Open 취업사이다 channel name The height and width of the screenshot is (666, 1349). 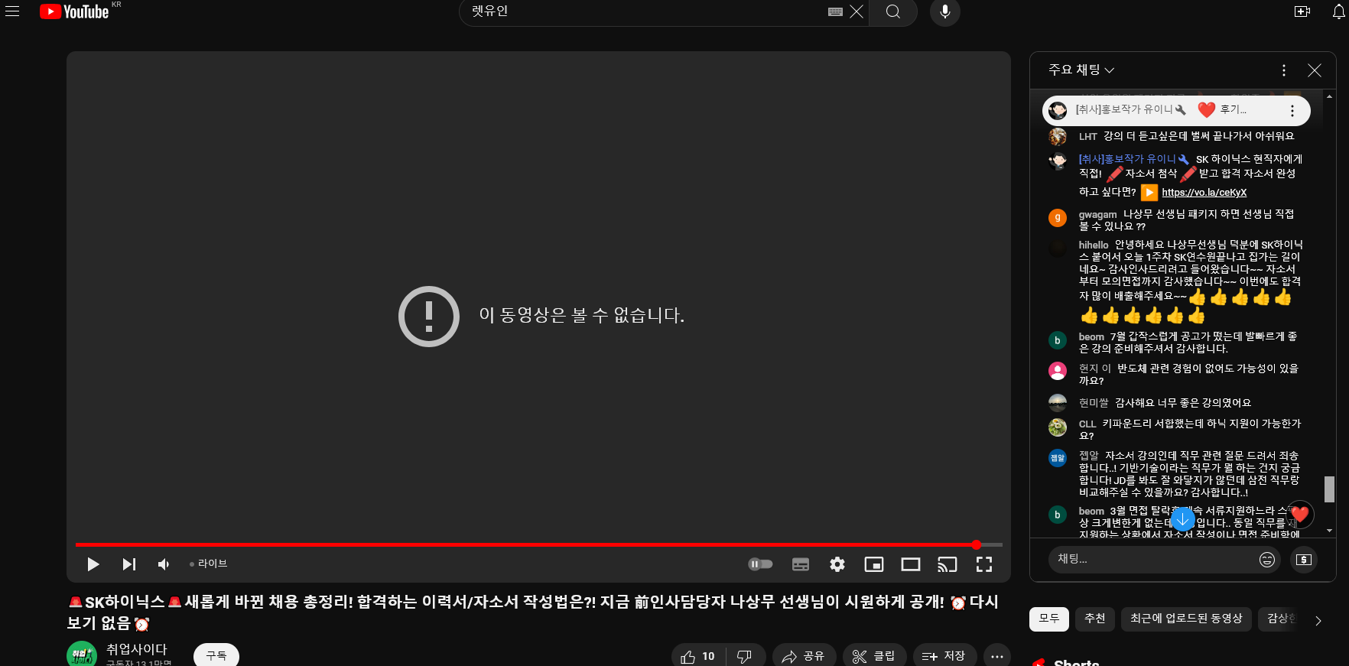click(136, 649)
